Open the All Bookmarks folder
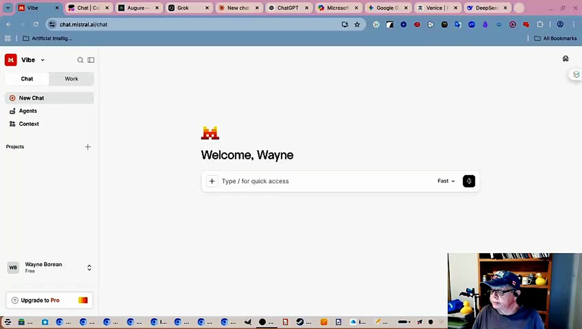582x329 pixels. [555, 38]
